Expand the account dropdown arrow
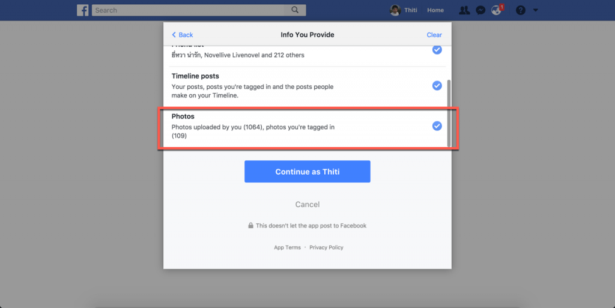615x308 pixels. click(x=535, y=10)
